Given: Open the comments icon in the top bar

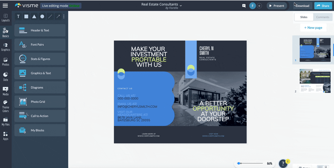Looking at the screenshot, I should 244,6.
